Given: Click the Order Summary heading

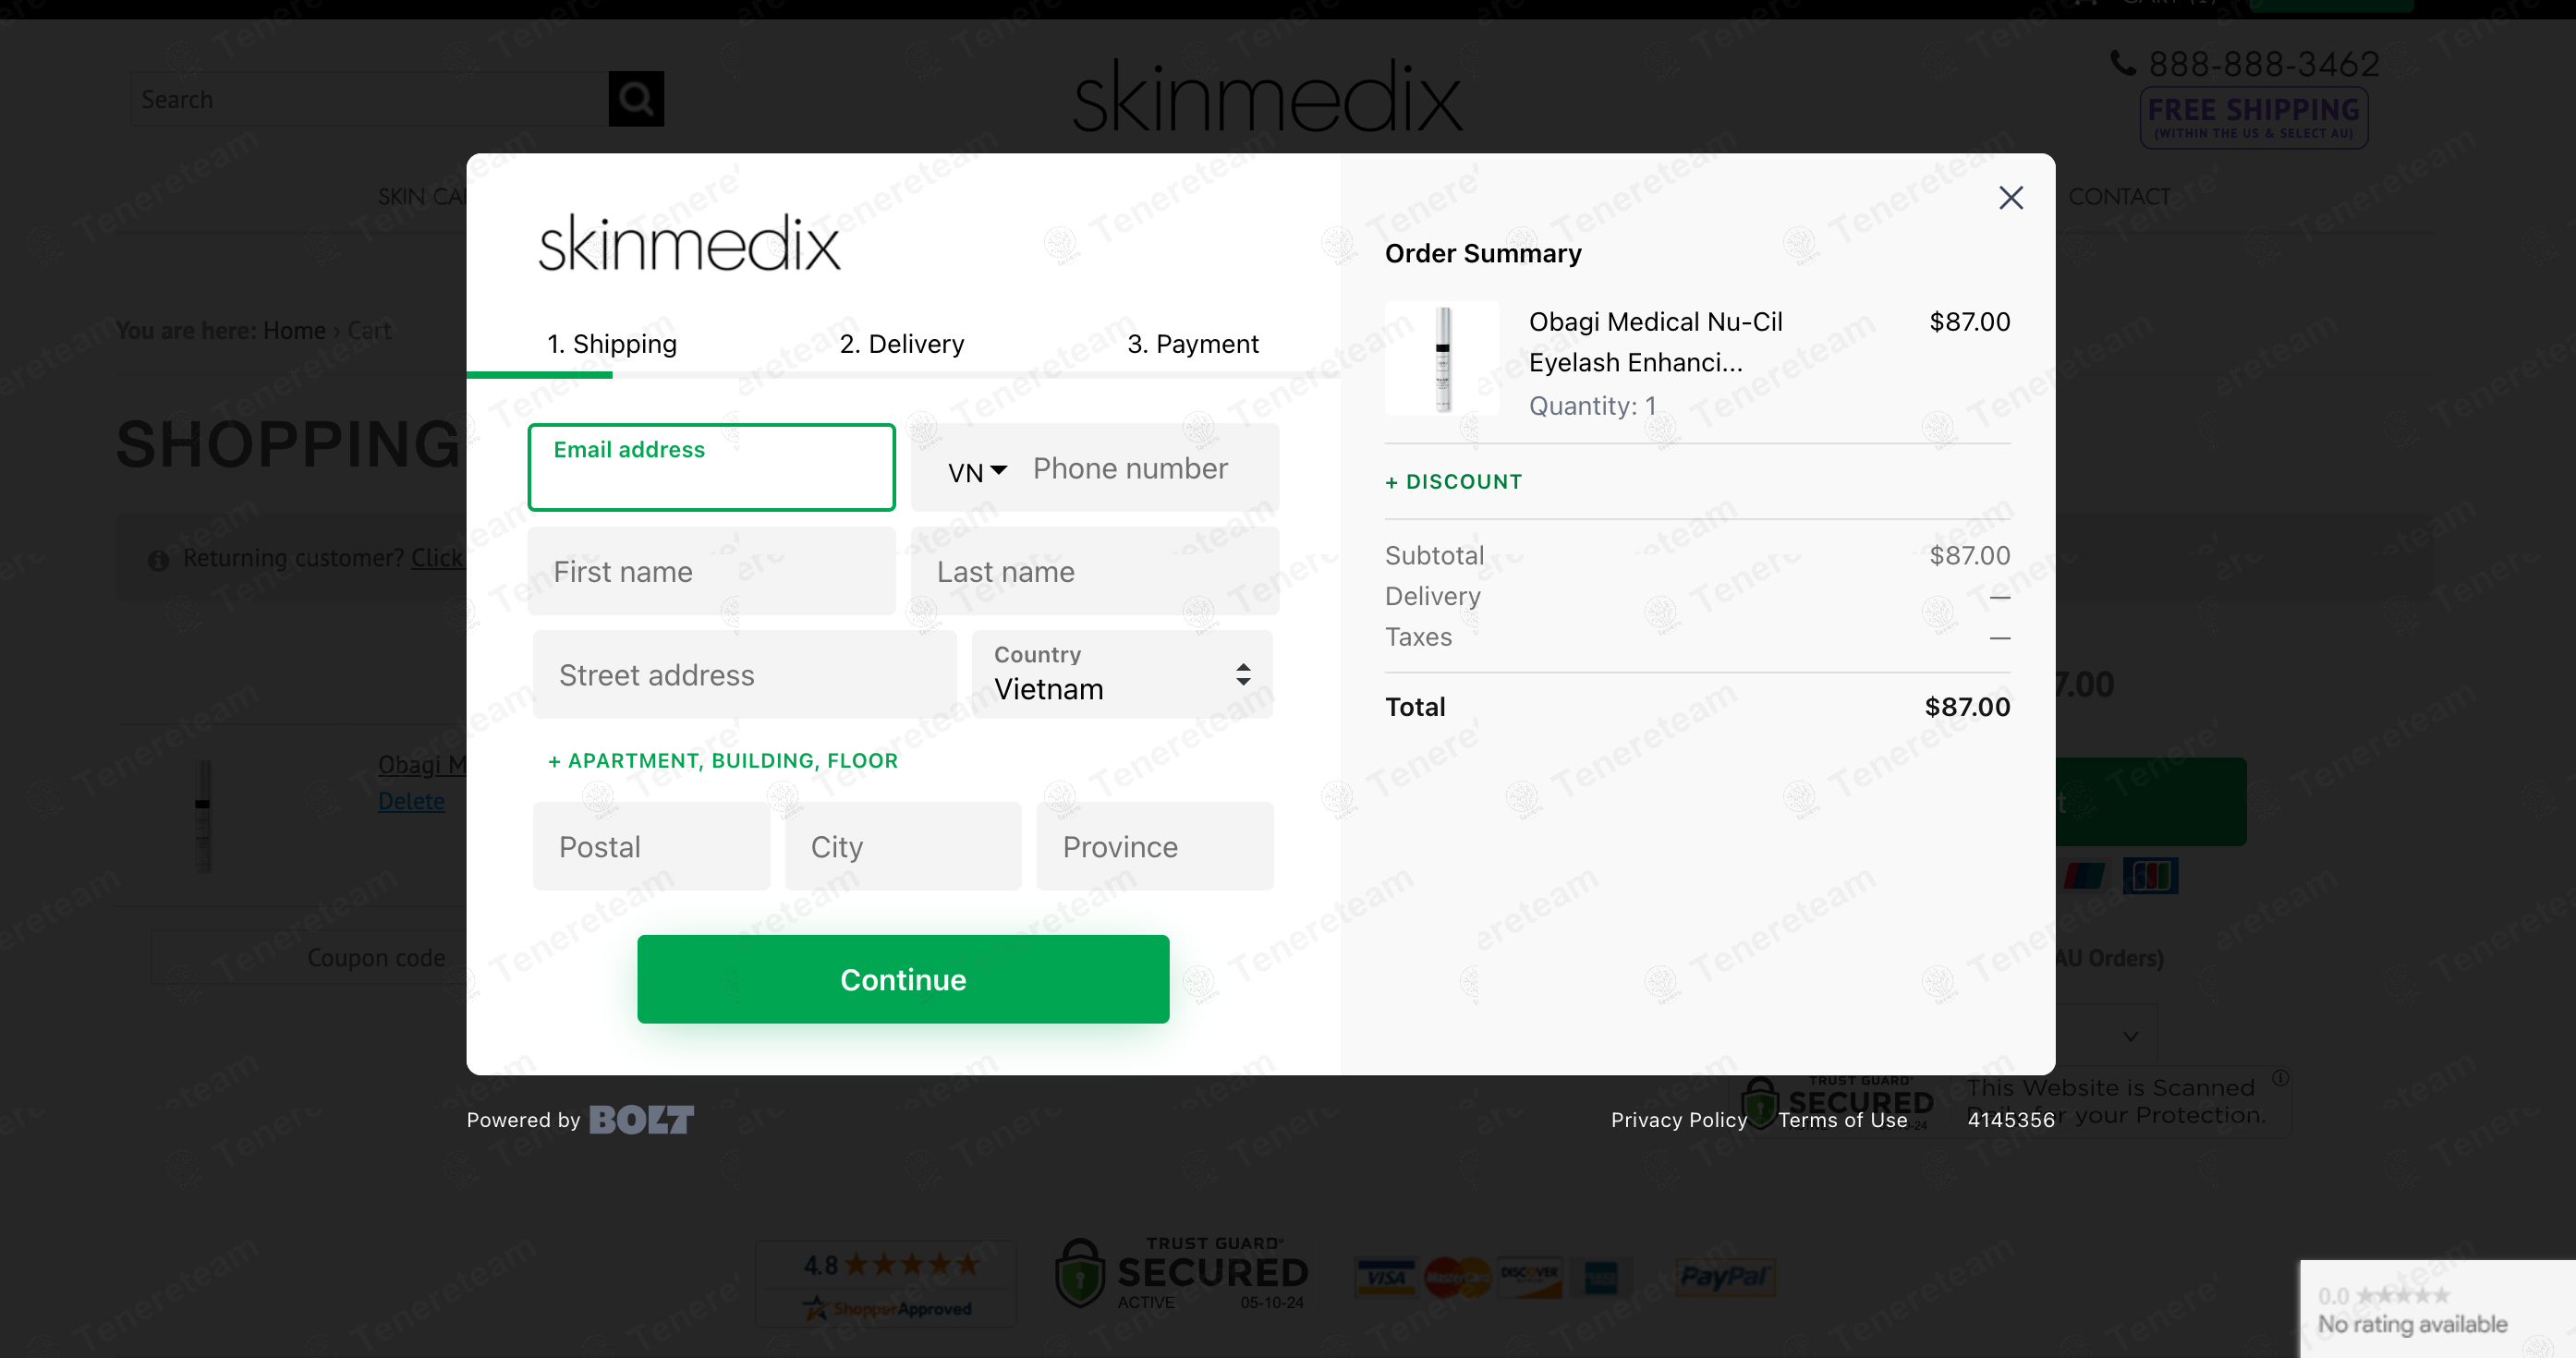Looking at the screenshot, I should point(1483,253).
